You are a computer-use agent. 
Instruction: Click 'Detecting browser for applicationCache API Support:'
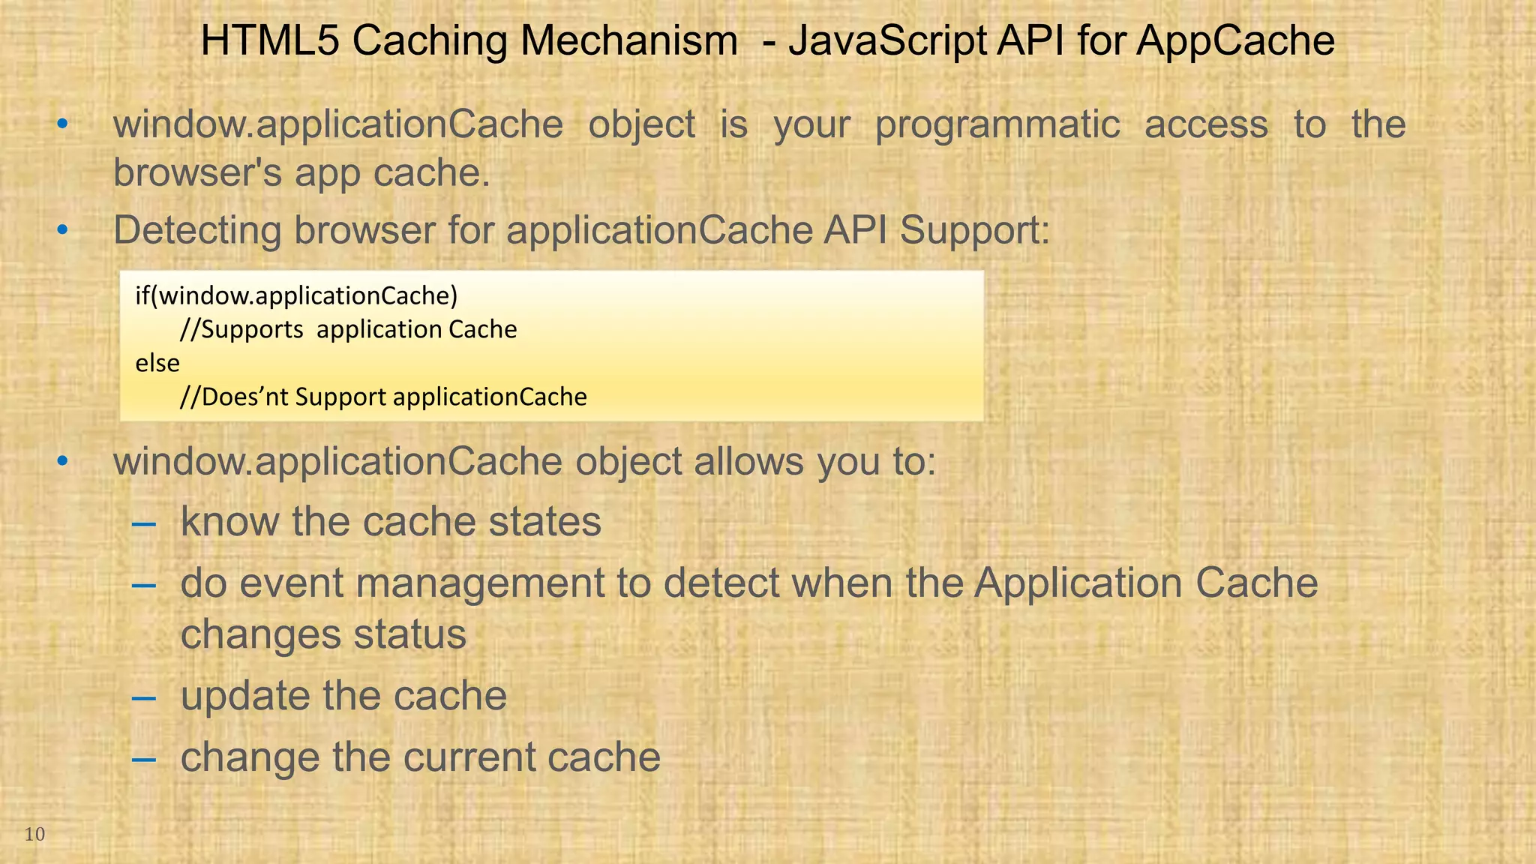point(581,229)
